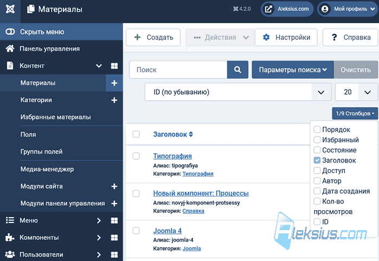Uncheck the Заголовок column checkbox
The width and height of the screenshot is (379, 261).
[x=317, y=160]
